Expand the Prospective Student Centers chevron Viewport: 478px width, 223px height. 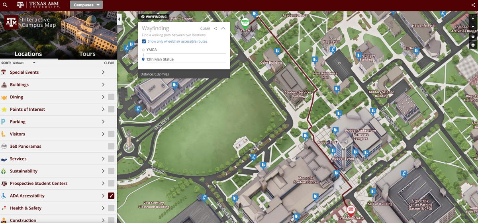coord(103,184)
